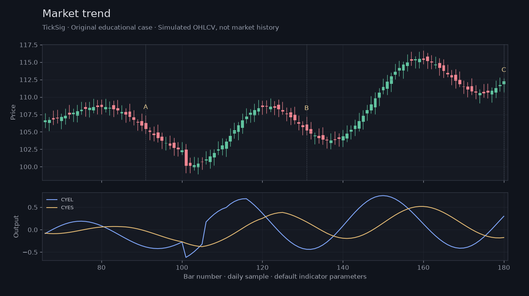Image resolution: width=529 pixels, height=296 pixels.
Task: Click the x-axis caption 'Bar number · daily sample'
Action: 275,277
